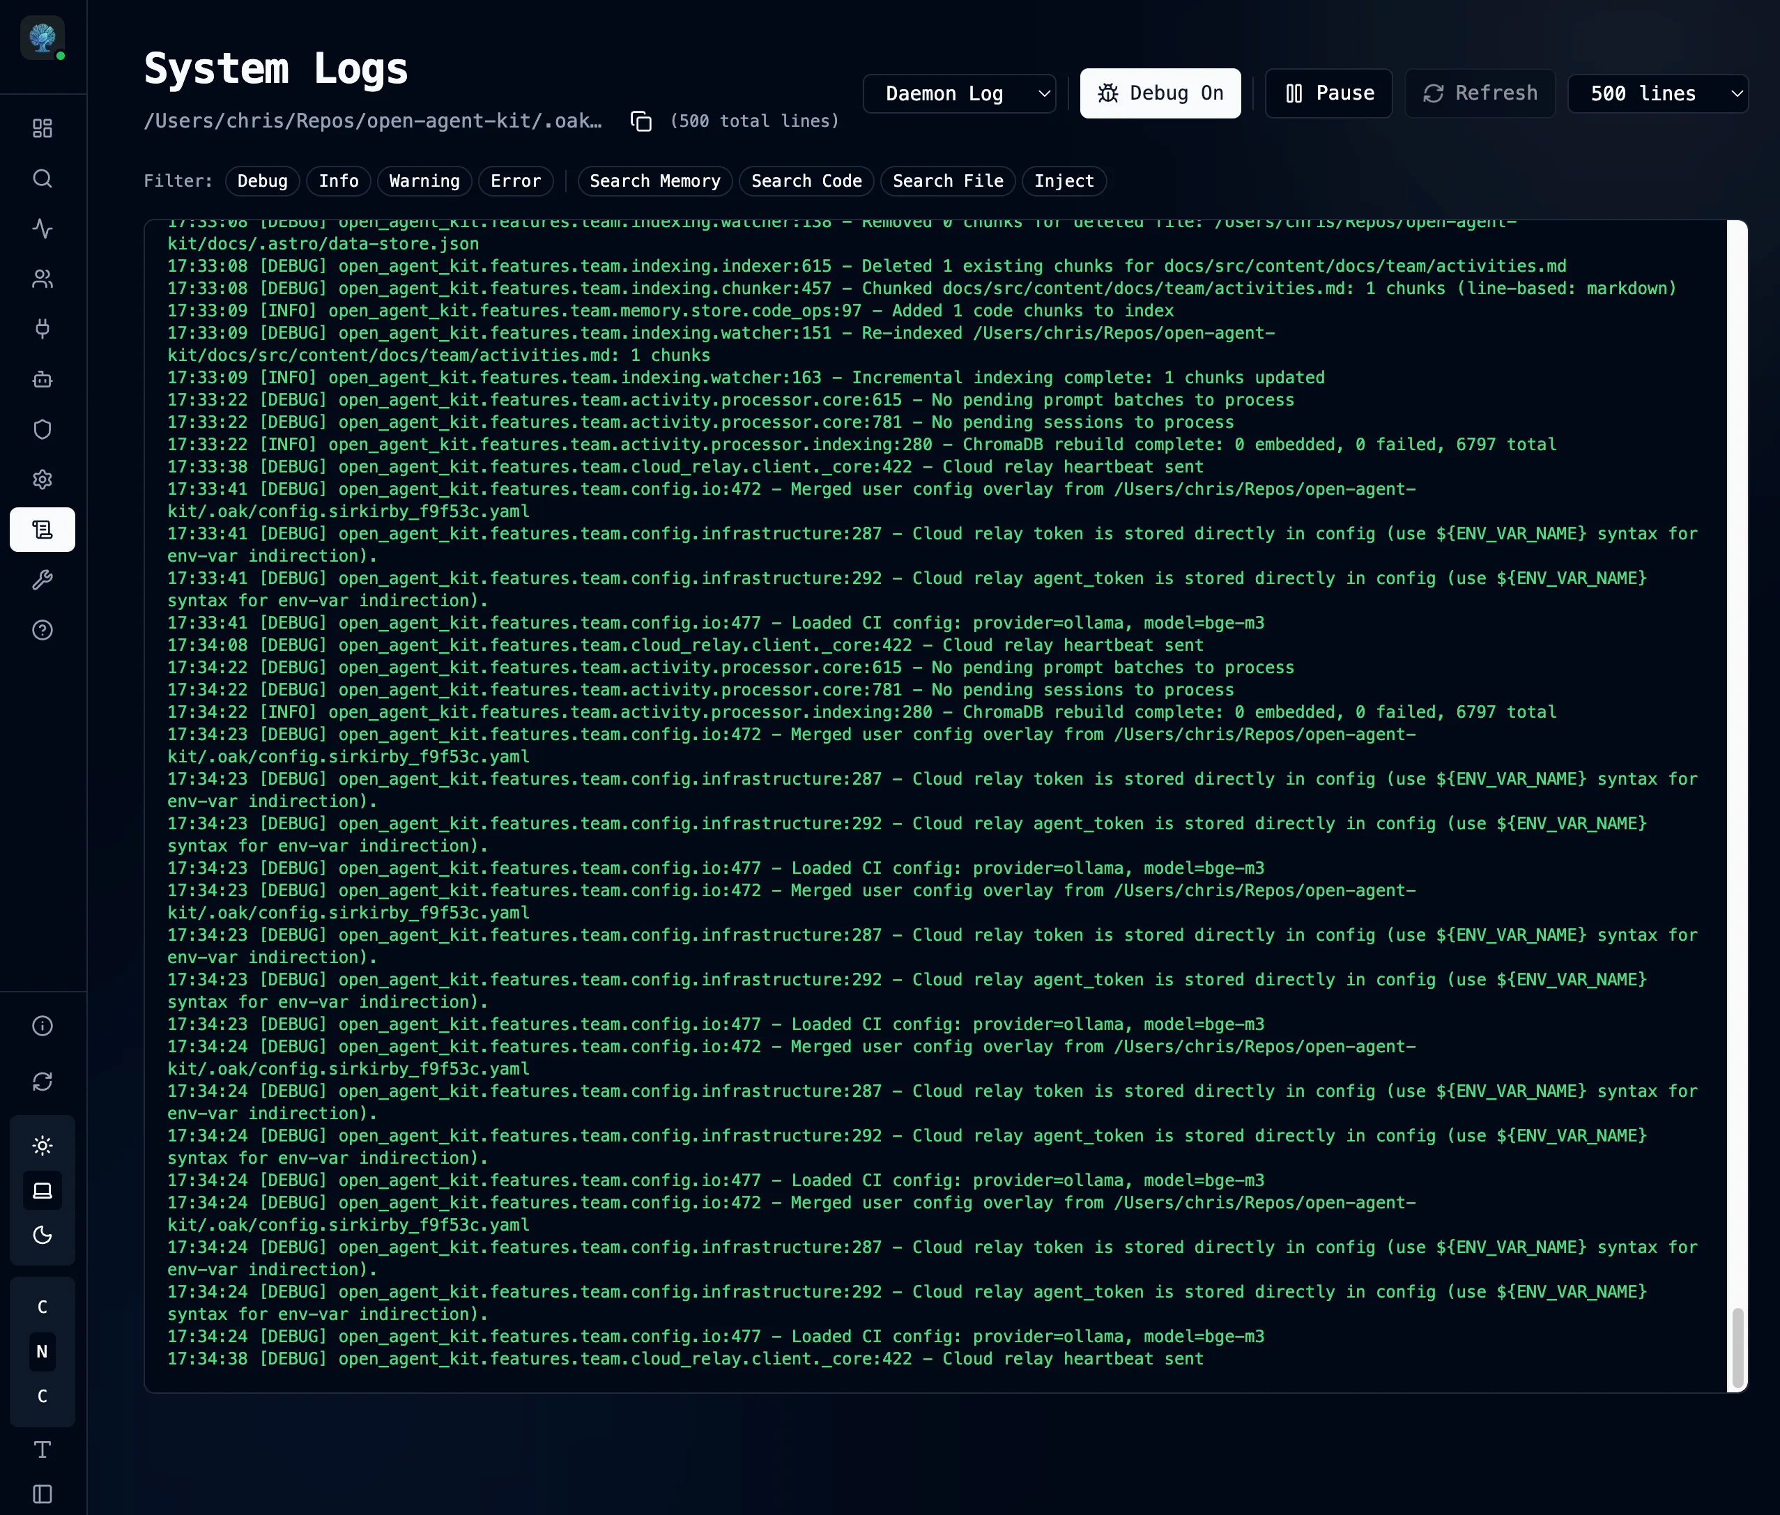
Task: Pause the log stream
Action: [1328, 93]
